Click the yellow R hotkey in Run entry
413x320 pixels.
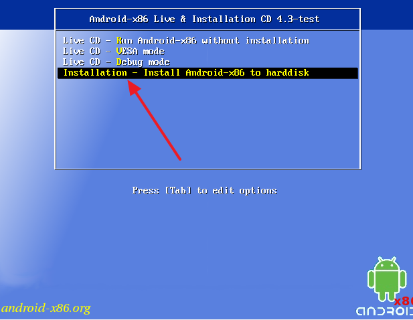(118, 41)
